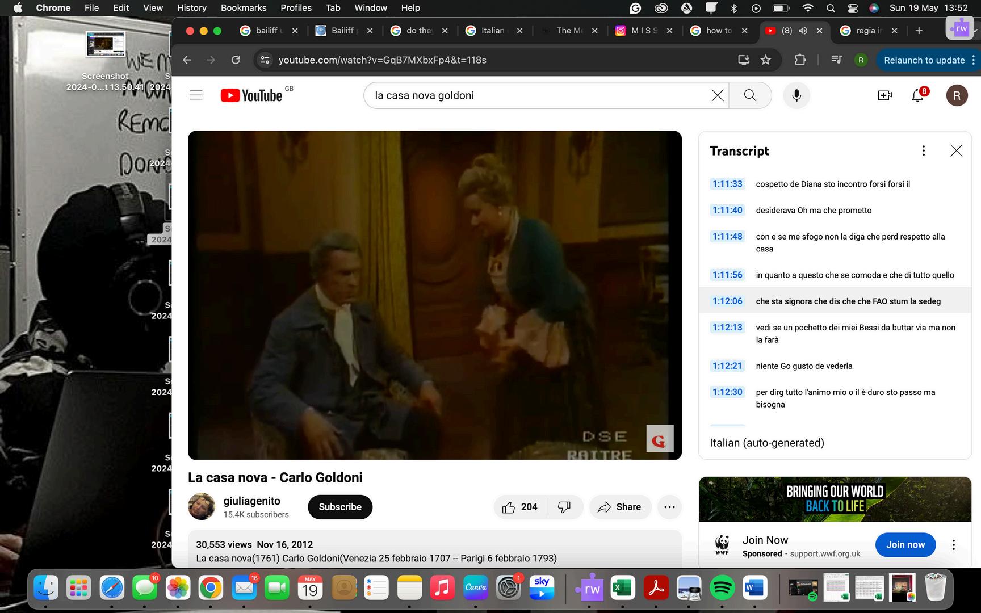Jump to transcript timestamp 1:12:30

[727, 392]
